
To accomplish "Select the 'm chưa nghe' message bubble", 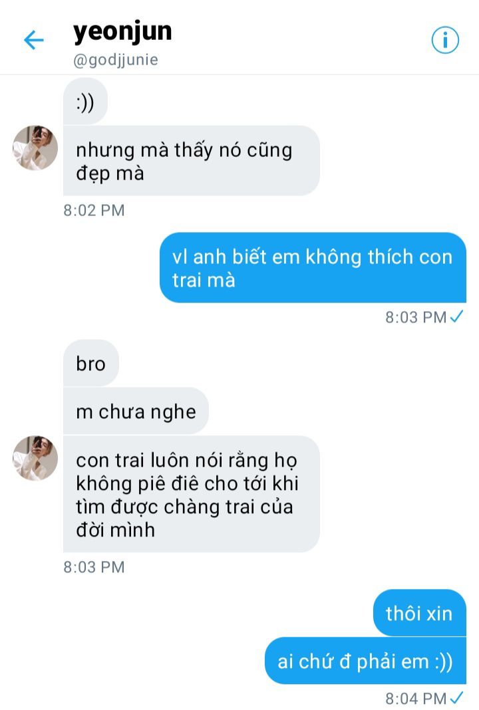I will click(136, 411).
